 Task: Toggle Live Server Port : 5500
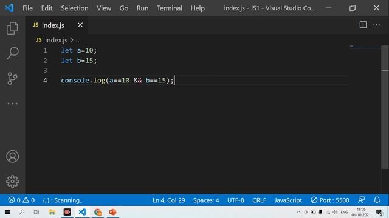(330, 200)
